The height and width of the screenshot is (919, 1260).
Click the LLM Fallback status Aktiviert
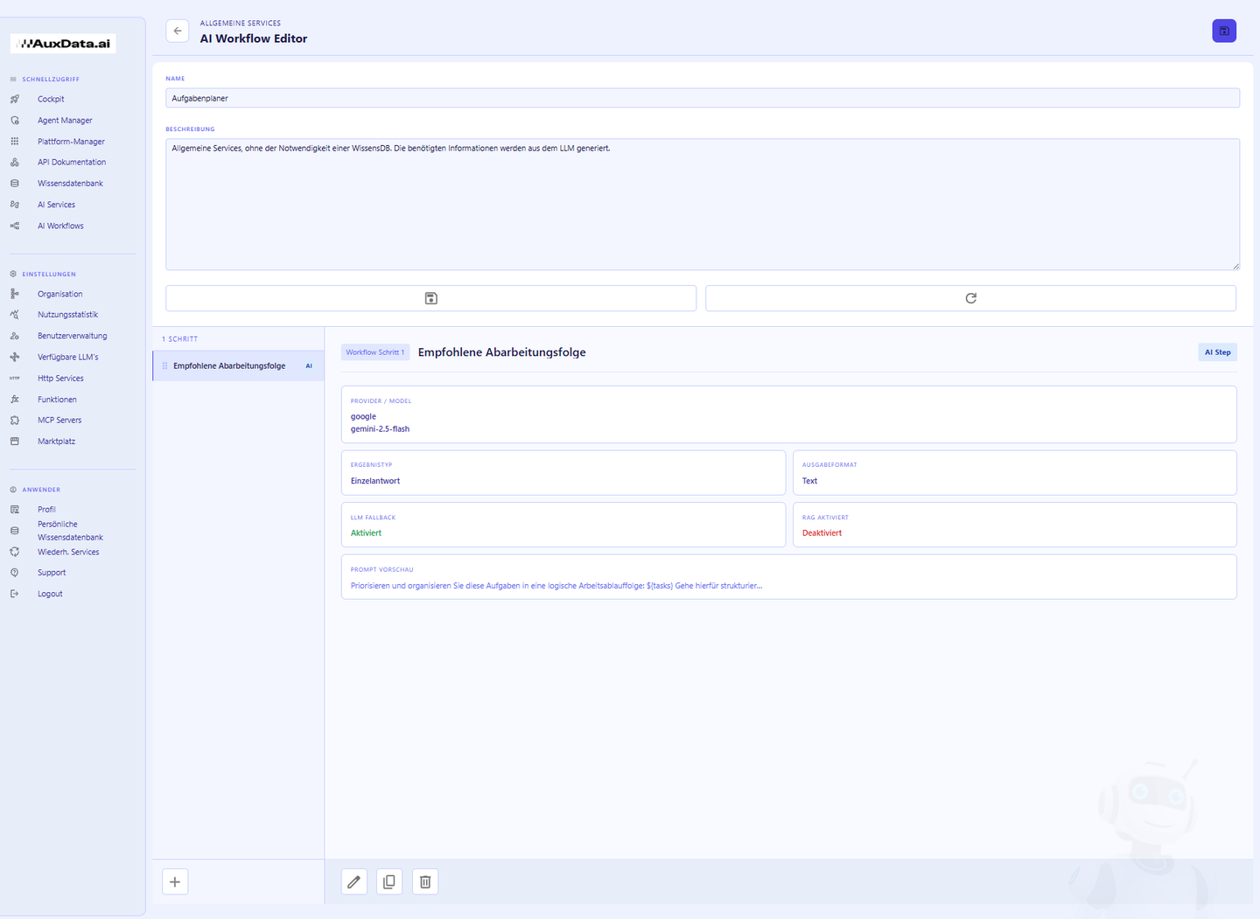pyautogui.click(x=366, y=533)
